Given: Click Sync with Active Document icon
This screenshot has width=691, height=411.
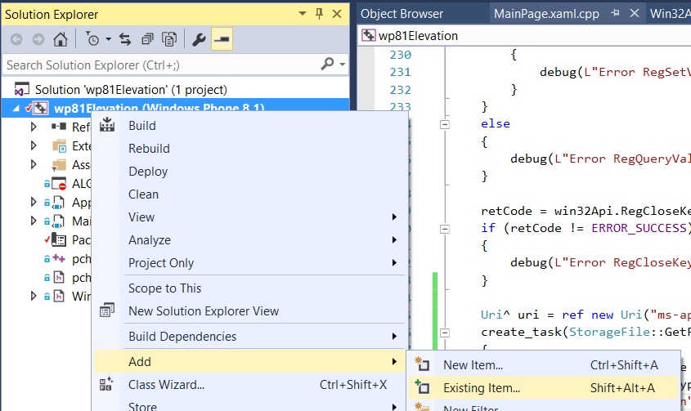Looking at the screenshot, I should (125, 39).
